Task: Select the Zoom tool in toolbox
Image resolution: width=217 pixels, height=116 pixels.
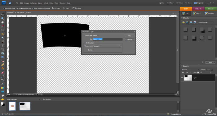Action: point(2,19)
